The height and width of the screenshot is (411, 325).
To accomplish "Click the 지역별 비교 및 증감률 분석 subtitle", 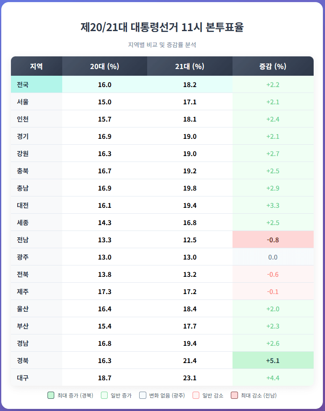I will (162, 45).
